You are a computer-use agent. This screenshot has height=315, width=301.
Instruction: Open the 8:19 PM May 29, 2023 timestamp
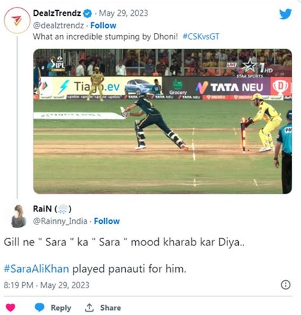[46, 285]
